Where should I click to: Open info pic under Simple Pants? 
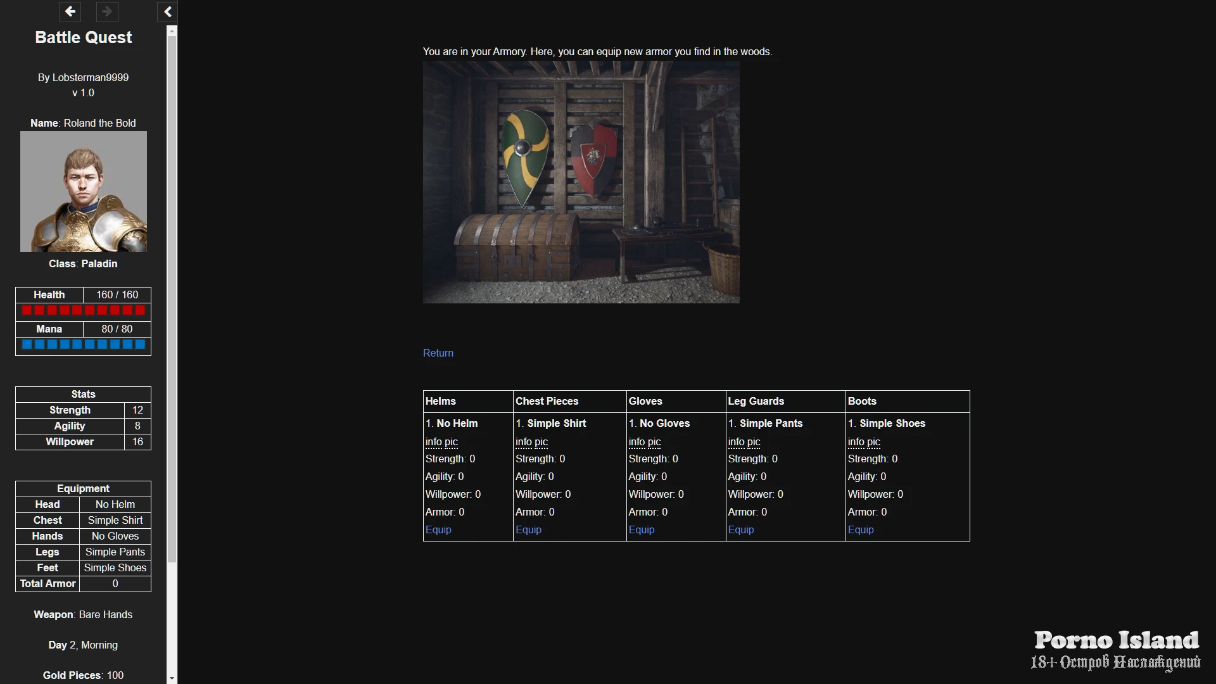click(744, 441)
